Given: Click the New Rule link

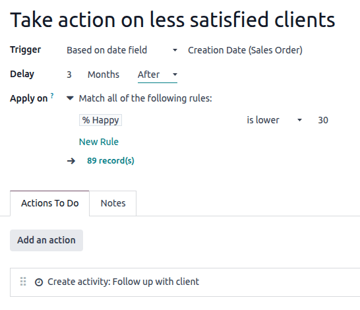Looking at the screenshot, I should click(x=99, y=142).
